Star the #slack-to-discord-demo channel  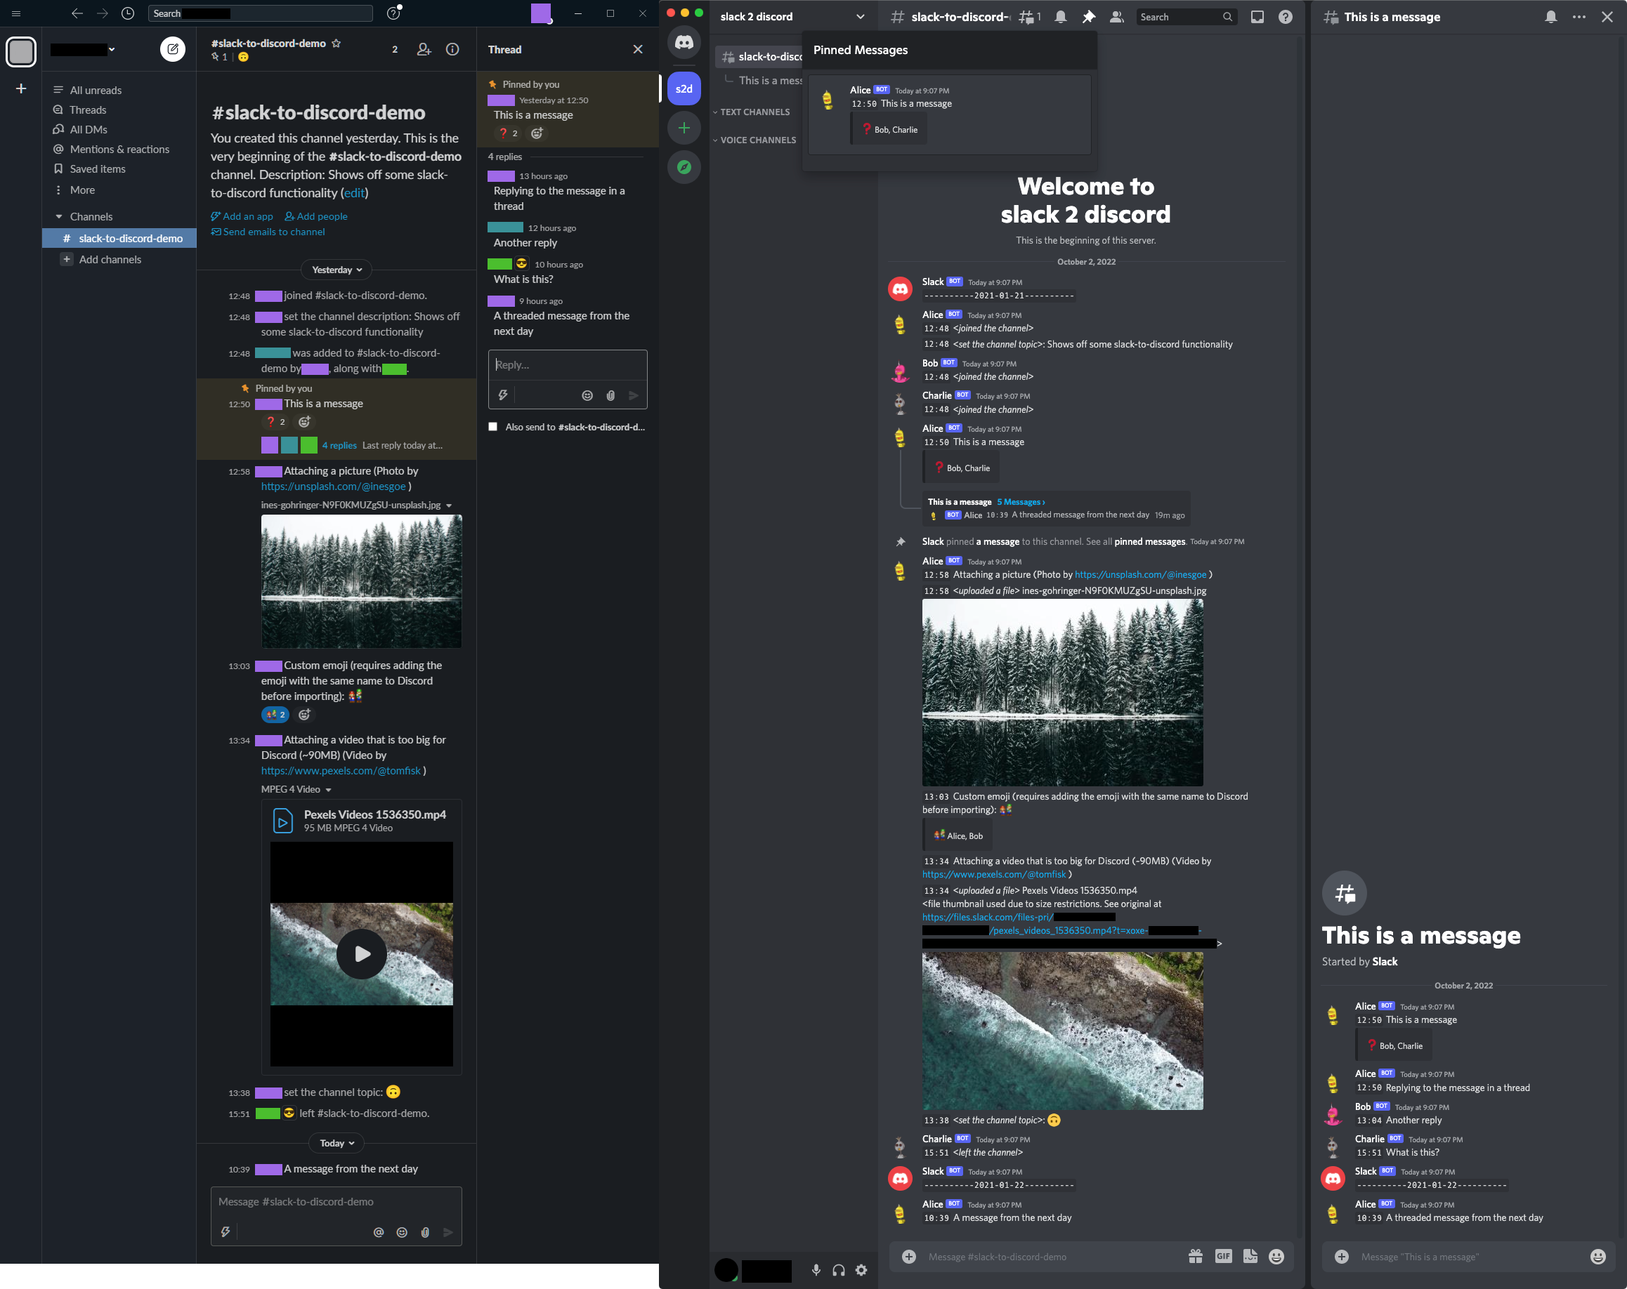tap(336, 43)
